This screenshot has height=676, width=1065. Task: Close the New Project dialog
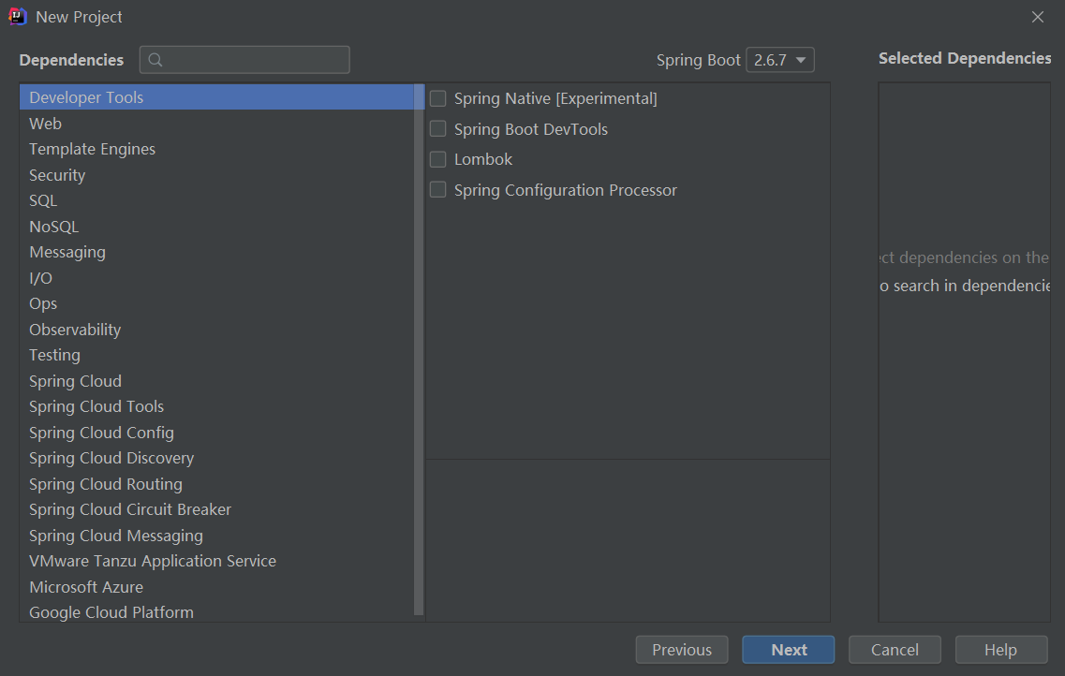(1037, 17)
